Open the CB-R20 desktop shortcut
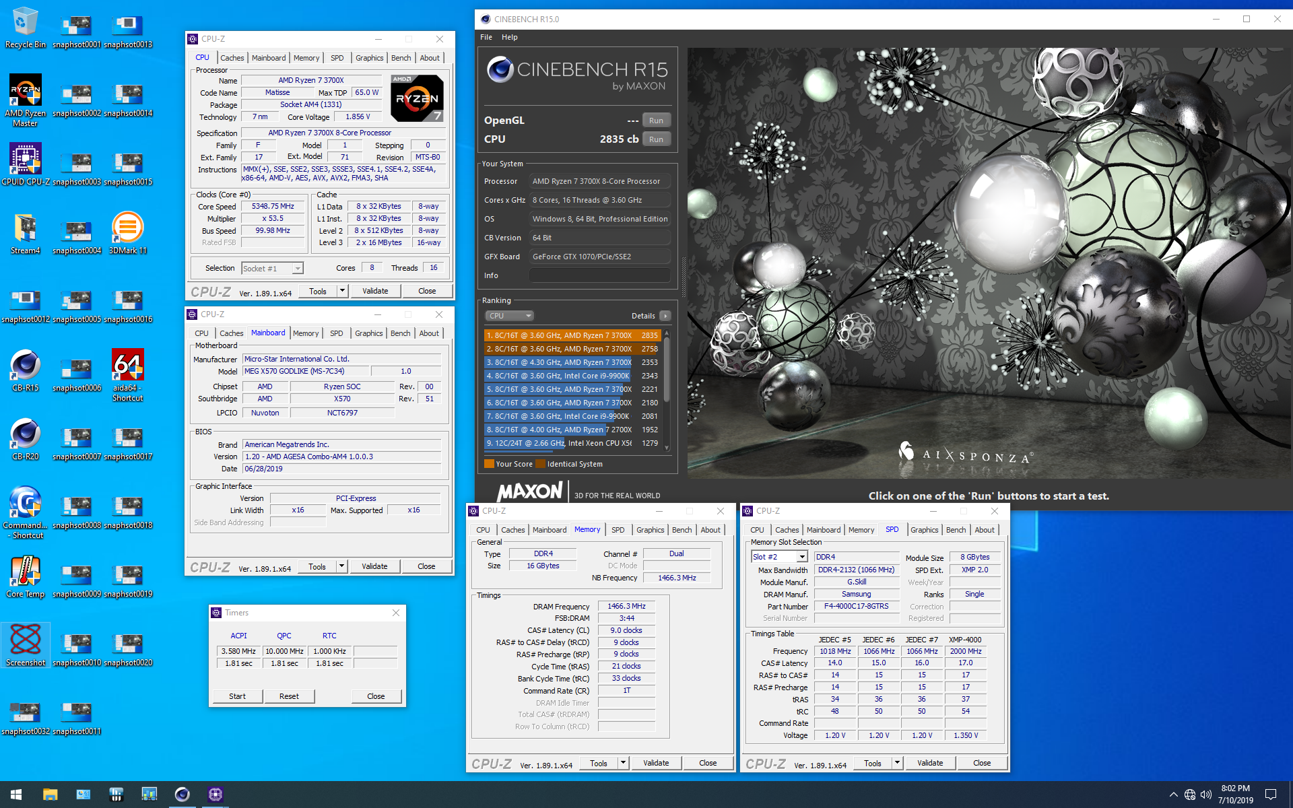 pos(26,439)
